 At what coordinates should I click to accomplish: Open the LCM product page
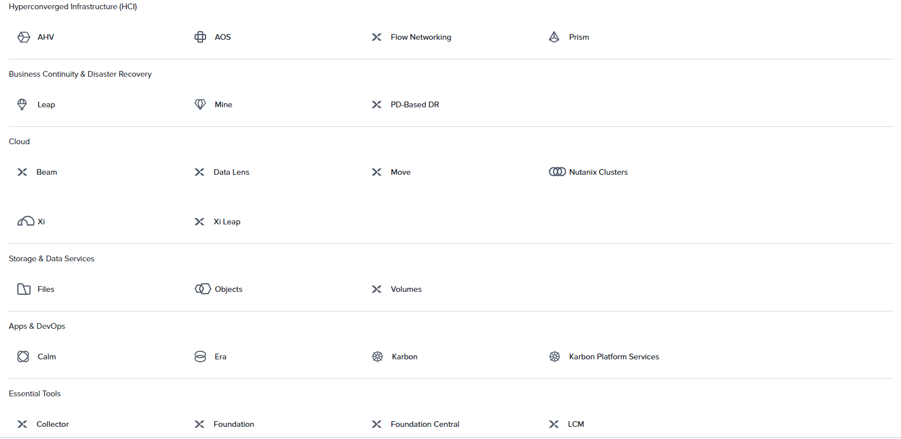tap(575, 424)
